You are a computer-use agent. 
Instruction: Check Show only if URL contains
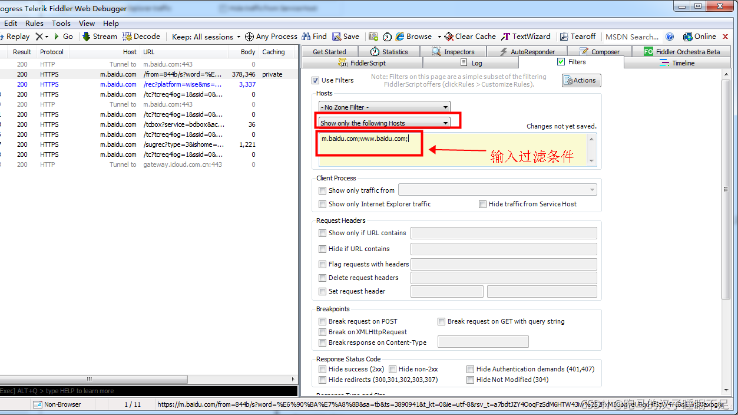(x=322, y=233)
